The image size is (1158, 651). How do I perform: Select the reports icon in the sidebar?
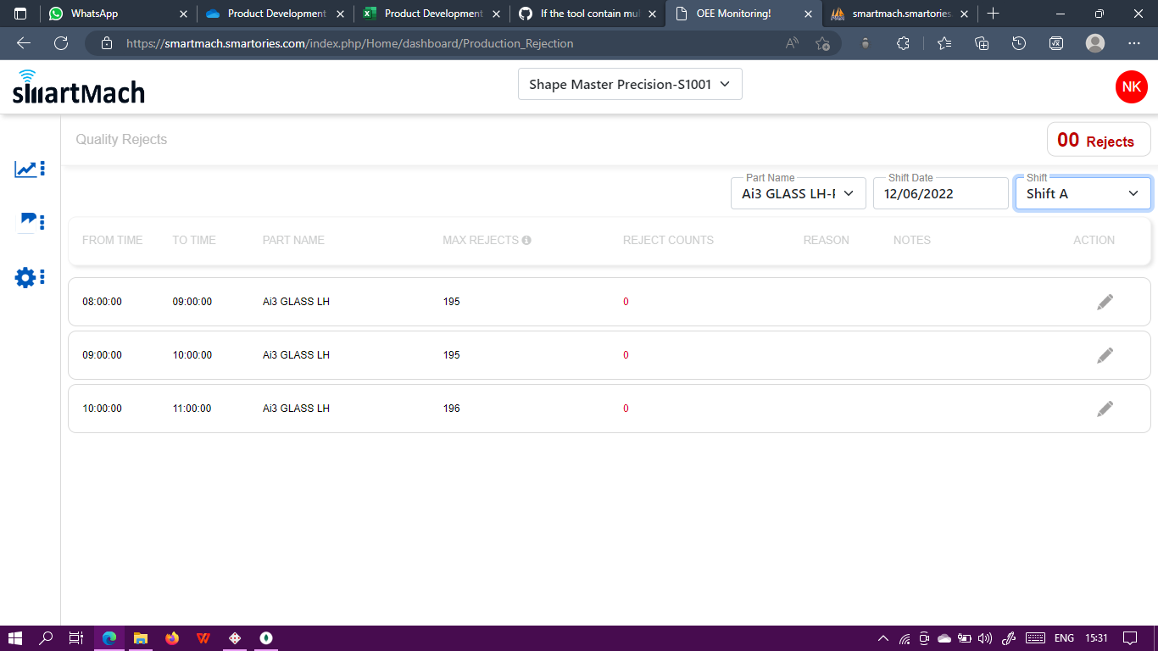pyautogui.click(x=25, y=222)
